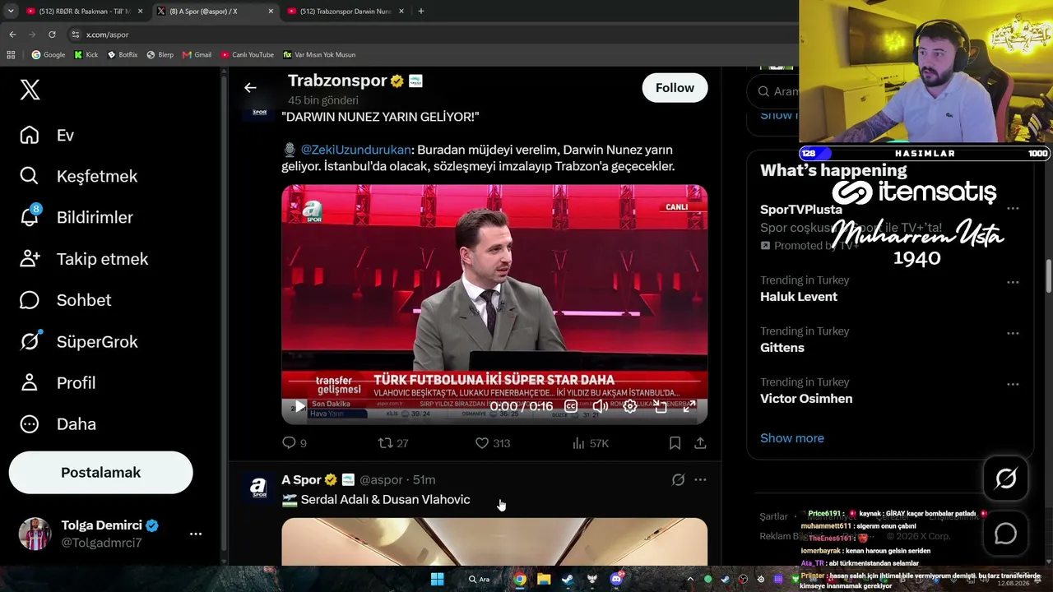1053x592 pixels.
Task: Open the Kick bookmark
Action: point(86,55)
